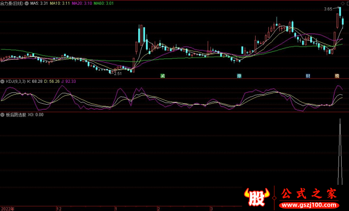Viewport: 349px width, 211px height.
Task: Select the MA10: 3.11 moving average label
Action: [59, 3]
